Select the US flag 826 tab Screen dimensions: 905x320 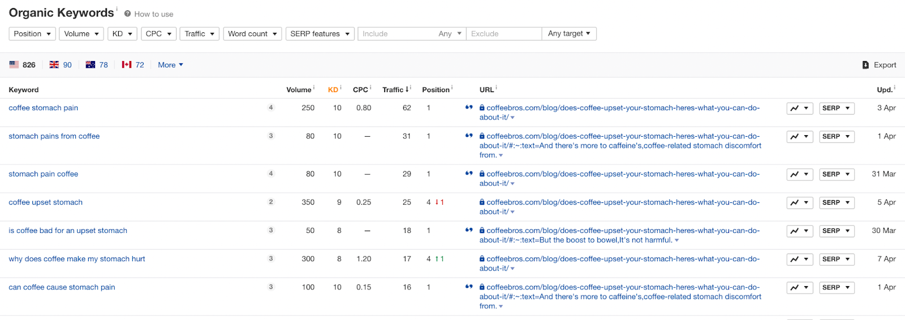tap(23, 65)
